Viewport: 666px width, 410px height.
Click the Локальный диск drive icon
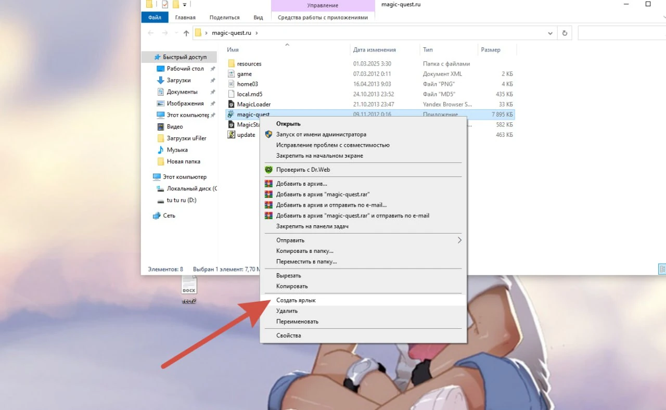click(161, 188)
